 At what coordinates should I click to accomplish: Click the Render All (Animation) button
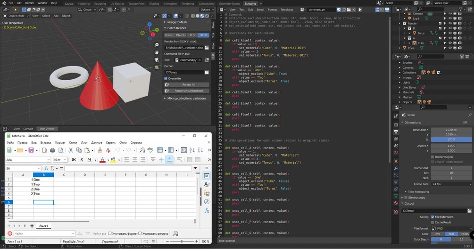tap(186, 91)
